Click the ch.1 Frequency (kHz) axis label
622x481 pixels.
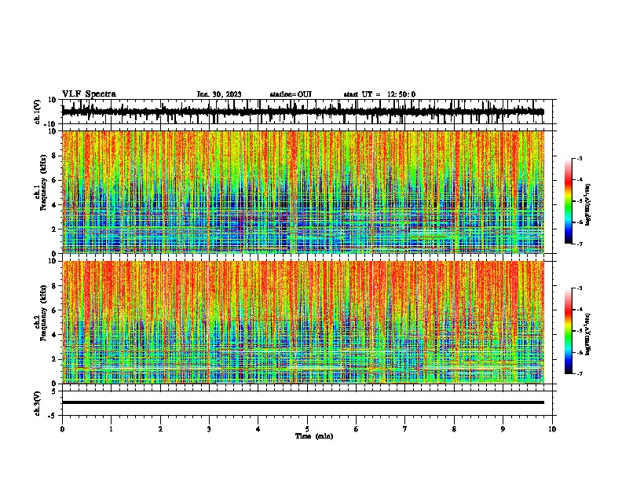coord(41,182)
